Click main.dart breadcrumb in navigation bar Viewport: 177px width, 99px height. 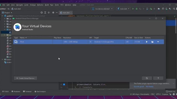pos(16,9)
